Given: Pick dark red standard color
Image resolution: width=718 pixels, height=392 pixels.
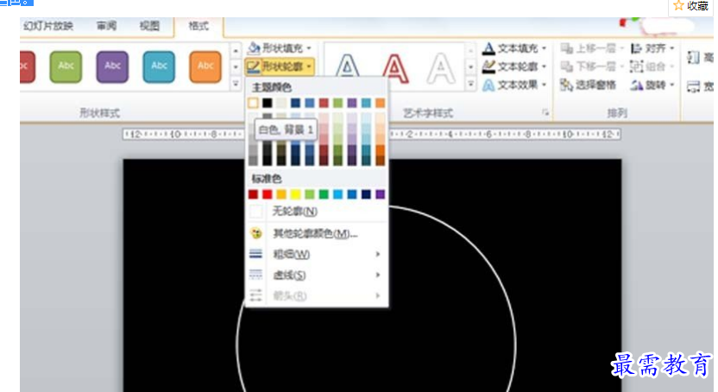Looking at the screenshot, I should pyautogui.click(x=253, y=194).
